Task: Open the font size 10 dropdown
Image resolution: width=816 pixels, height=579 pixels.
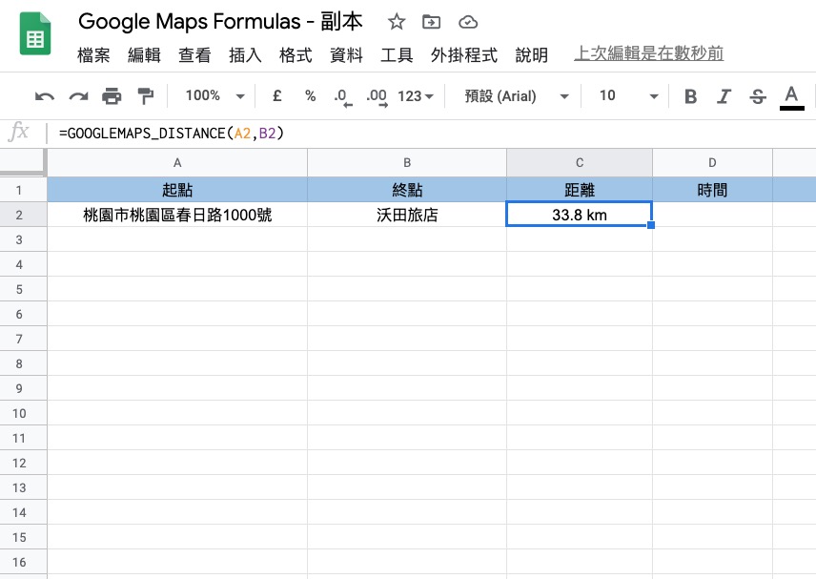Action: click(628, 96)
